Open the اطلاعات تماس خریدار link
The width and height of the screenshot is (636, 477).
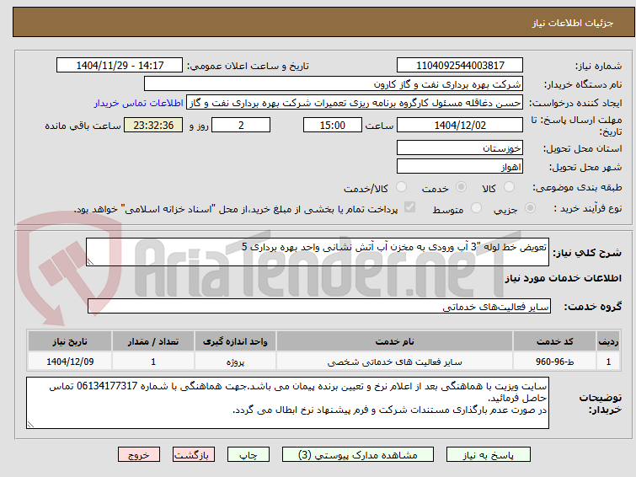pos(139,103)
